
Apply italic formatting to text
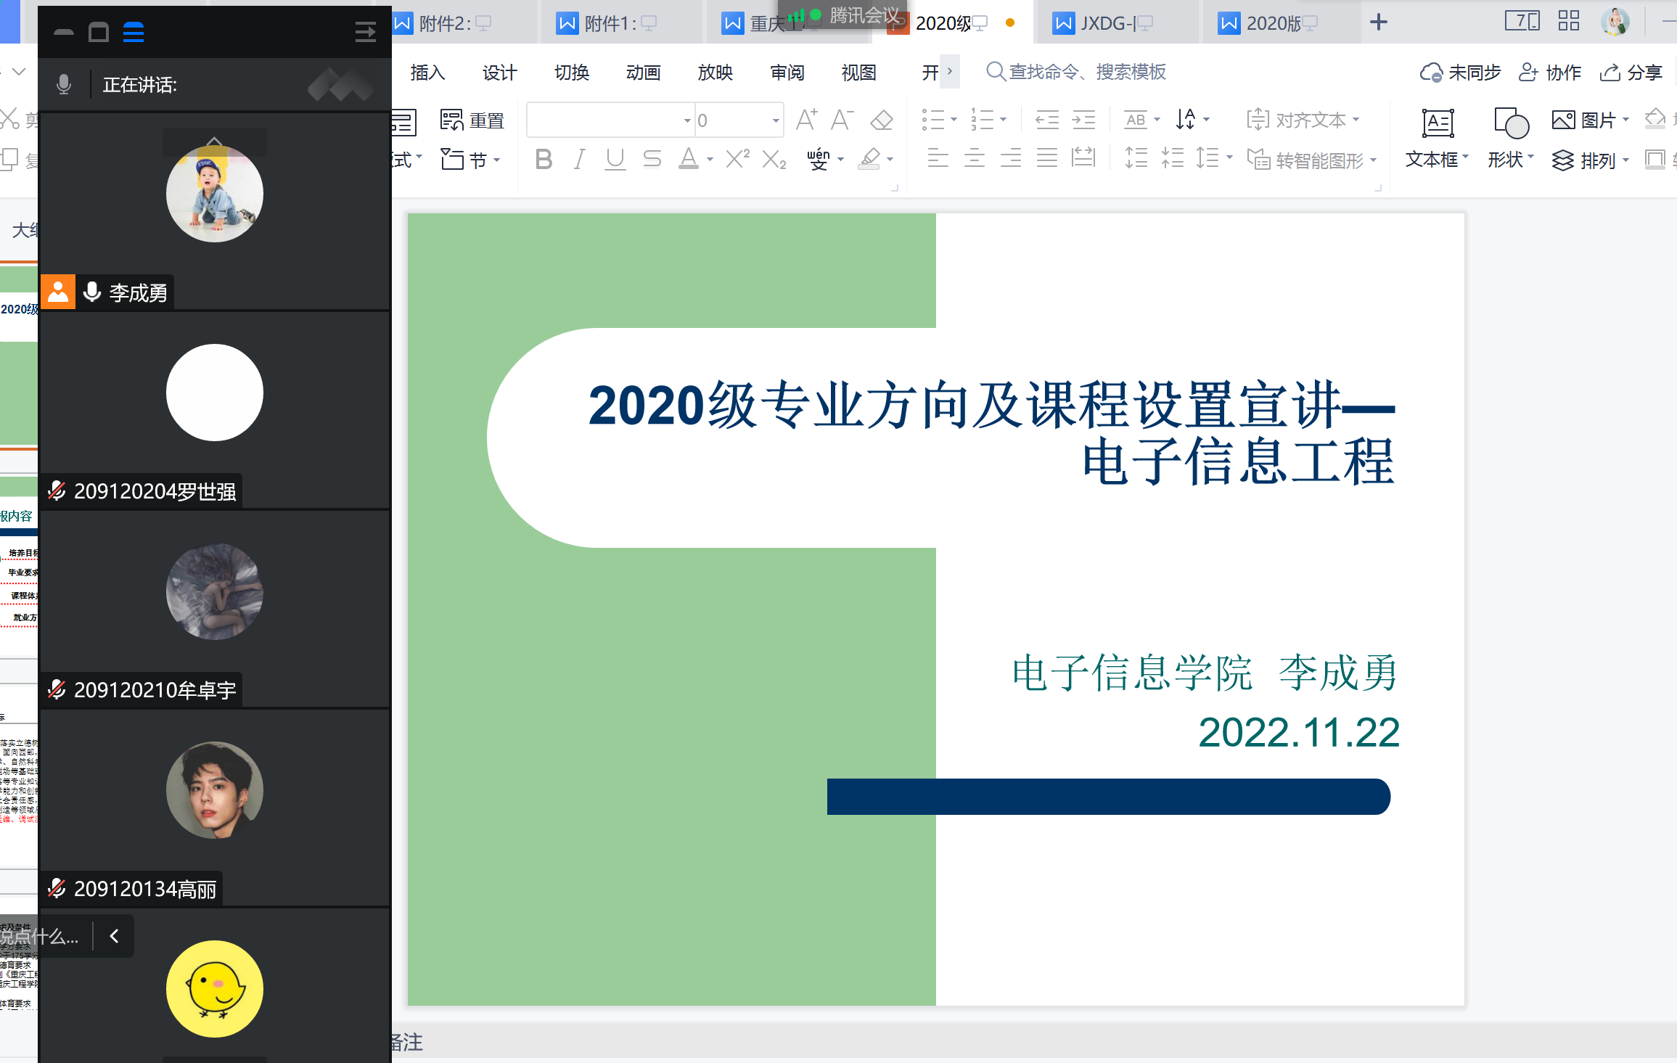[x=579, y=159]
